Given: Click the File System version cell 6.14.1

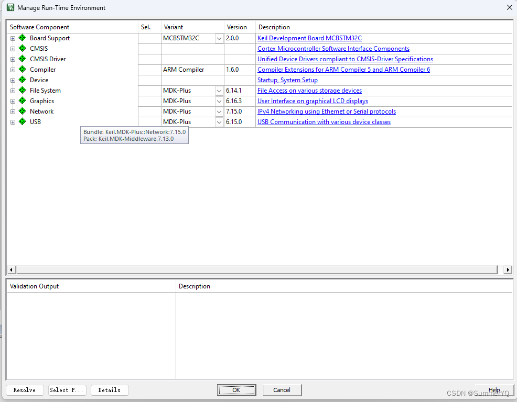Looking at the screenshot, I should (x=240, y=91).
